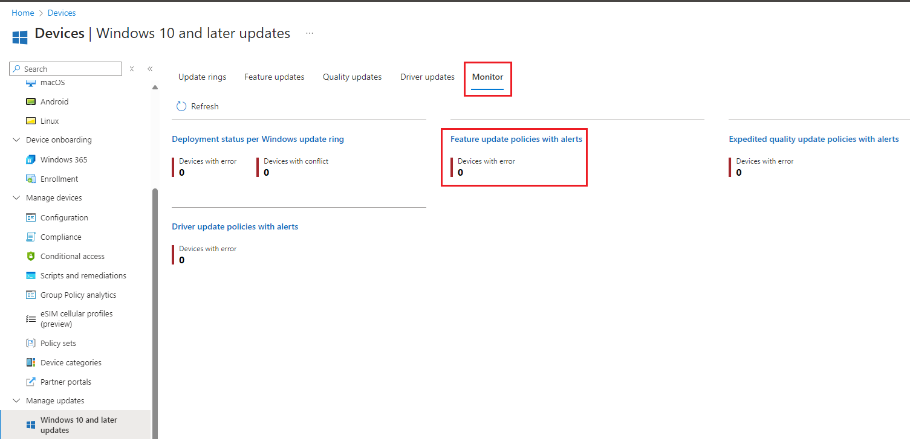Click the sidebar vertical scrollbar thumb

point(155,313)
